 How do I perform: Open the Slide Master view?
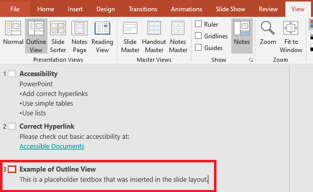click(130, 37)
